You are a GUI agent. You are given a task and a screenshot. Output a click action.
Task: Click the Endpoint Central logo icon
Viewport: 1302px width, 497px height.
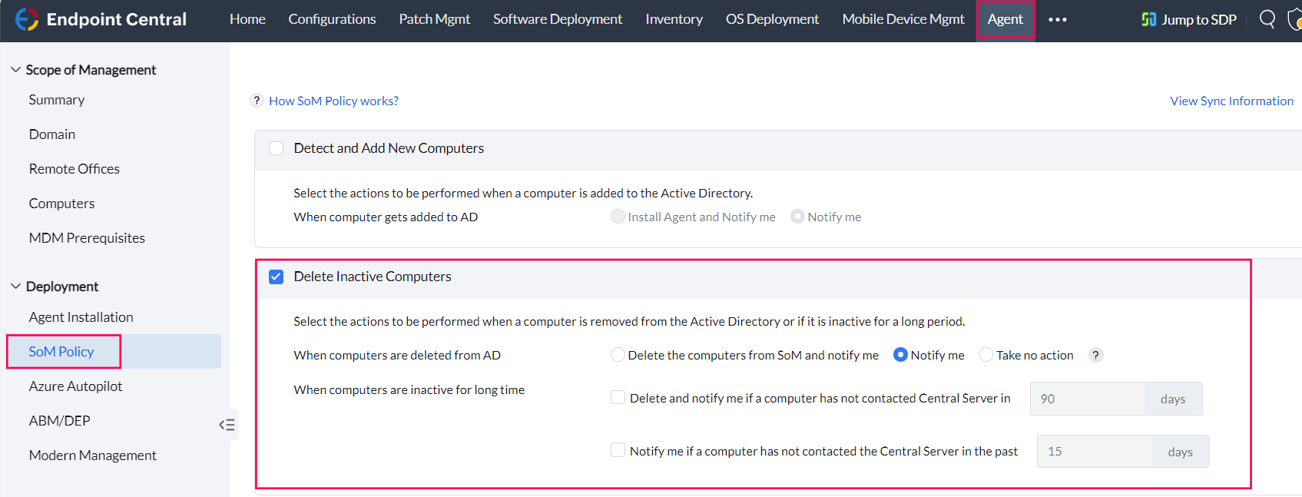(x=27, y=19)
